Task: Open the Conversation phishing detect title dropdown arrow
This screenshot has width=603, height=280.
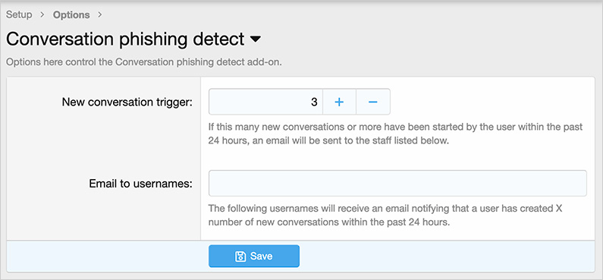Action: coord(256,39)
